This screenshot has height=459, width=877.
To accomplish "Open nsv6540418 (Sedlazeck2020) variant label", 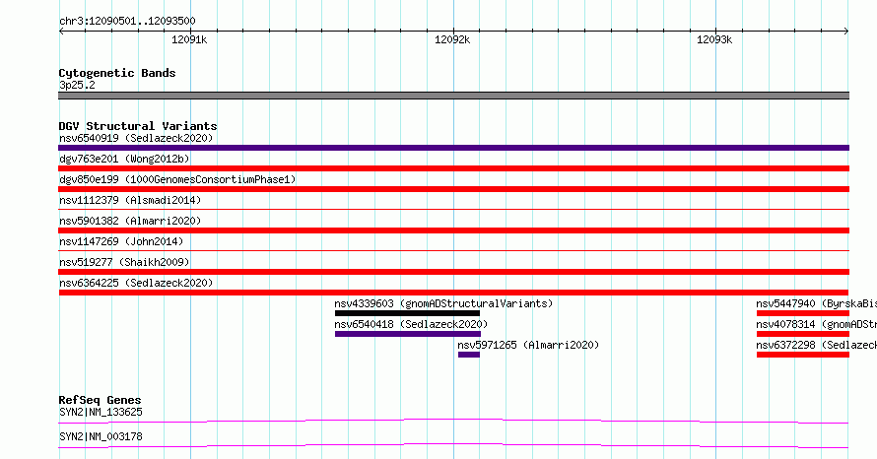I will pyautogui.click(x=411, y=324).
